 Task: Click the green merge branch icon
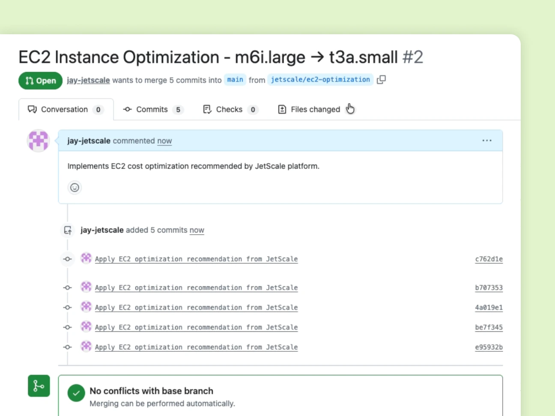(39, 386)
